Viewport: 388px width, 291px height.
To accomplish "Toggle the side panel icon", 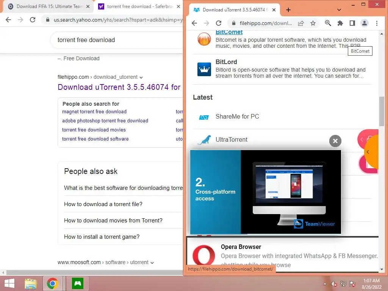I will pyautogui.click(x=352, y=23).
